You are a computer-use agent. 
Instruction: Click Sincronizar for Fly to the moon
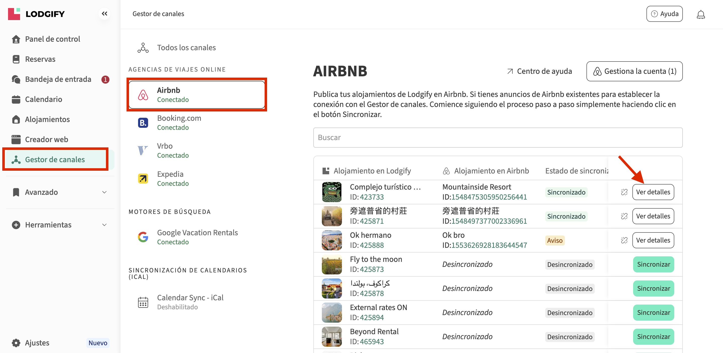tap(653, 264)
